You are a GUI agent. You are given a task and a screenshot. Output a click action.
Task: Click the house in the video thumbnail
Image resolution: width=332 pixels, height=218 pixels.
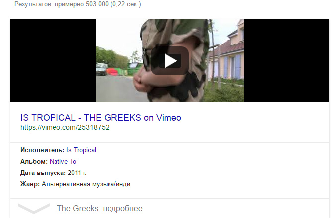[x=227, y=53]
